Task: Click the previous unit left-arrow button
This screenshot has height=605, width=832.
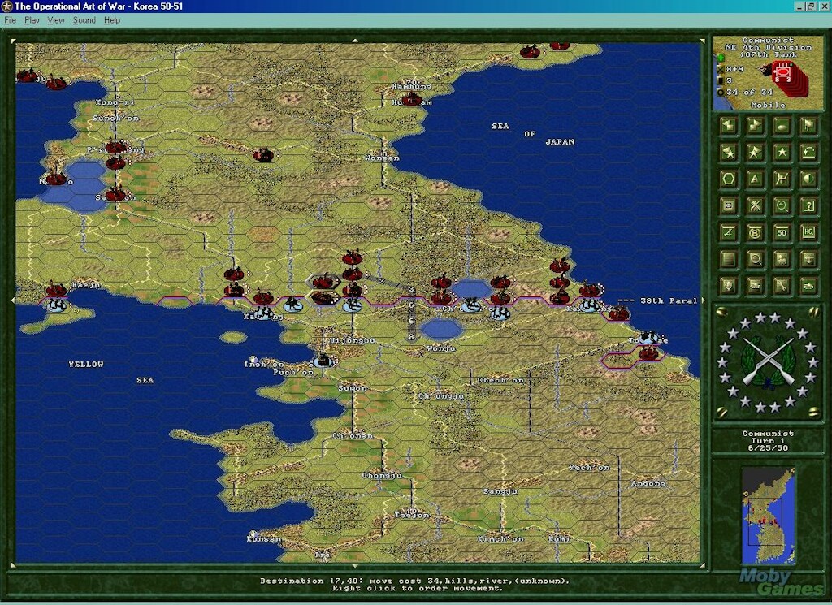Action: pos(729,126)
